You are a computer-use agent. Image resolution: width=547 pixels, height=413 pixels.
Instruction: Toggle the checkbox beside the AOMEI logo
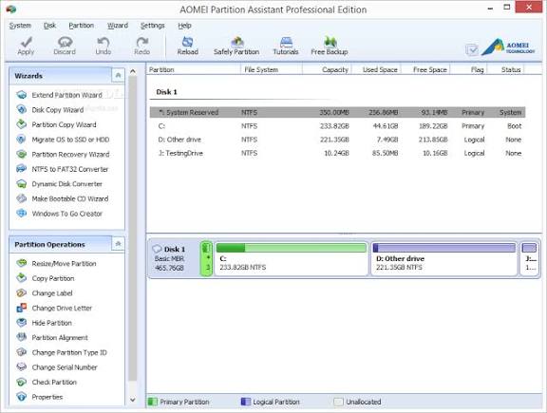pyautogui.click(x=472, y=50)
